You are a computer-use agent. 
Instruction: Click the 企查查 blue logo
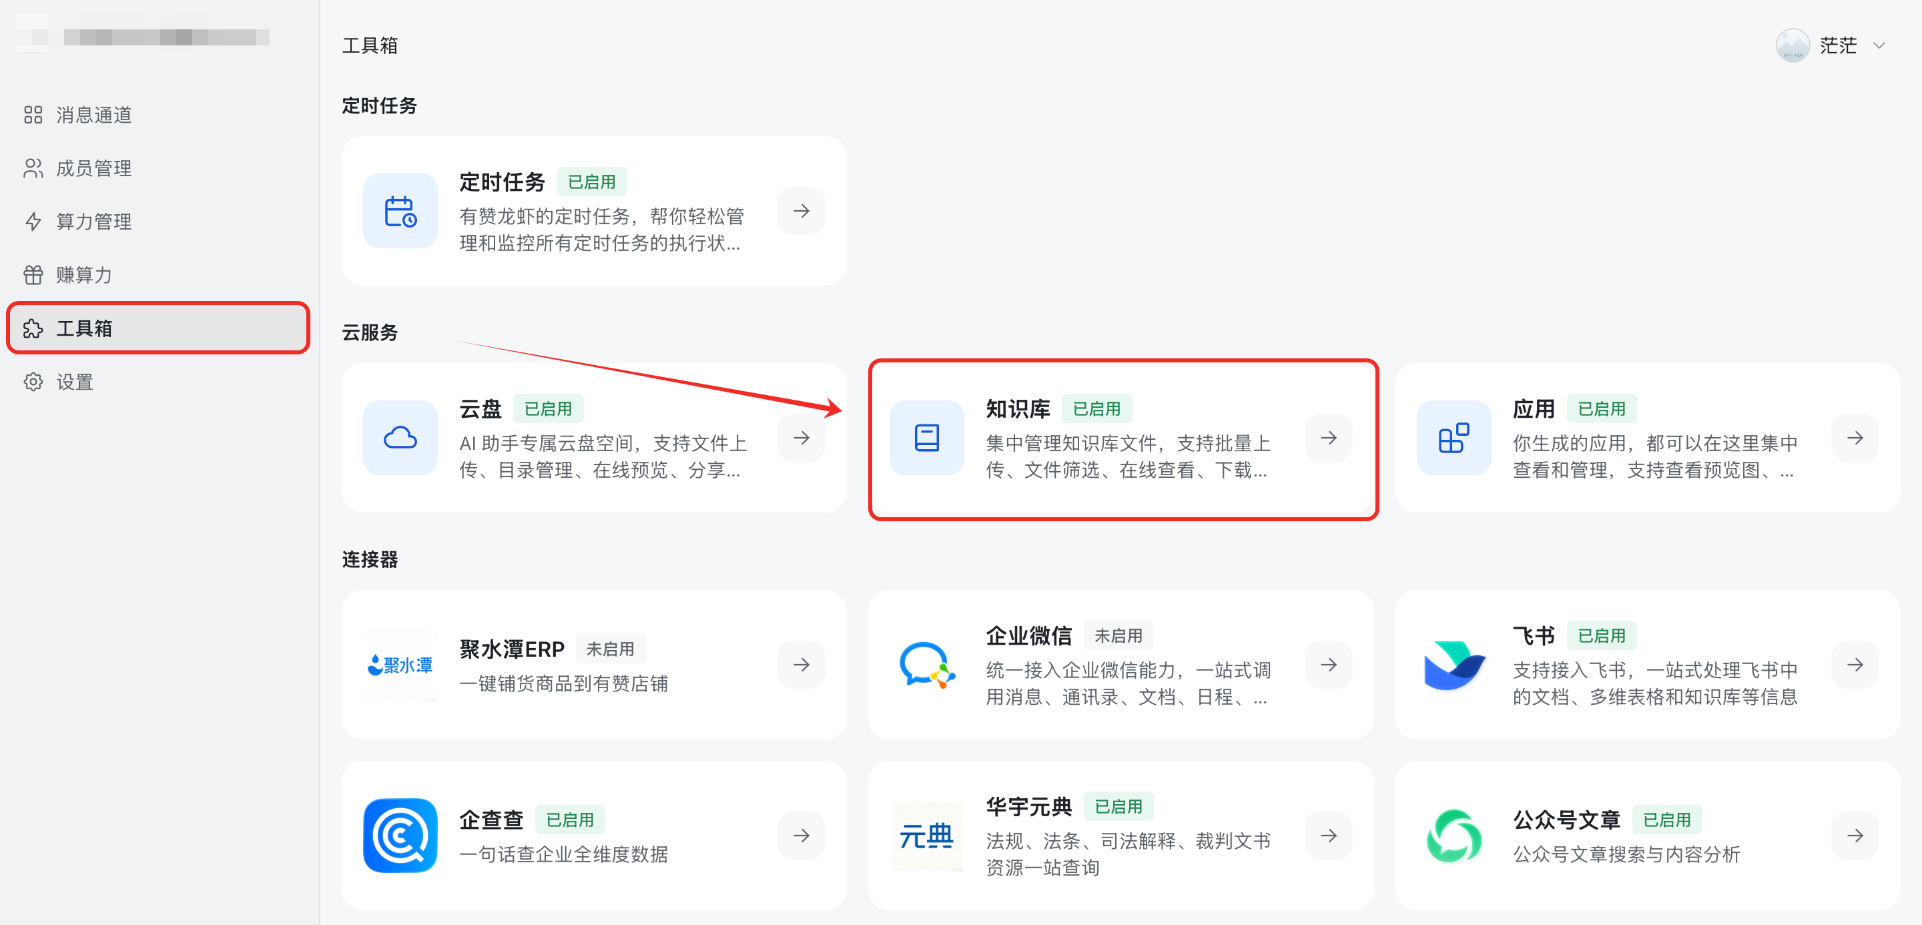(x=400, y=836)
